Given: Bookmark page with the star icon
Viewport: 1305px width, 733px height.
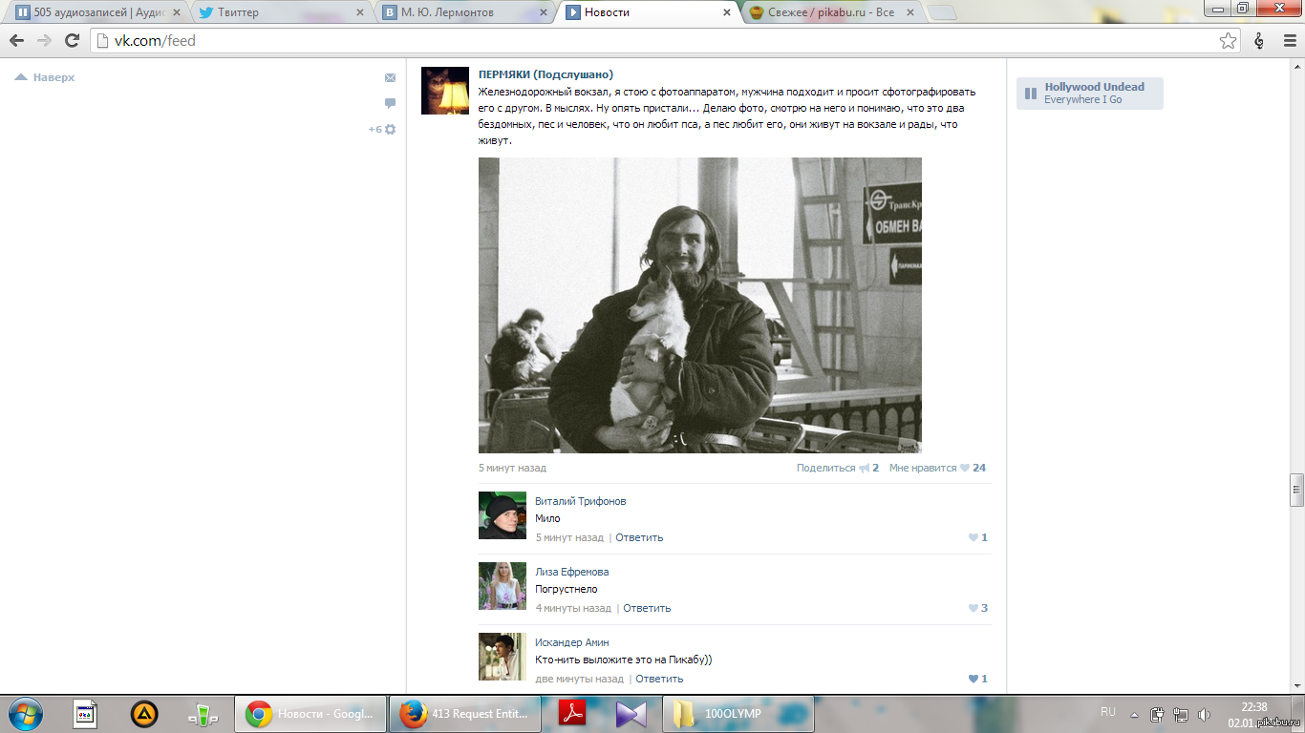Looking at the screenshot, I should 1228,41.
